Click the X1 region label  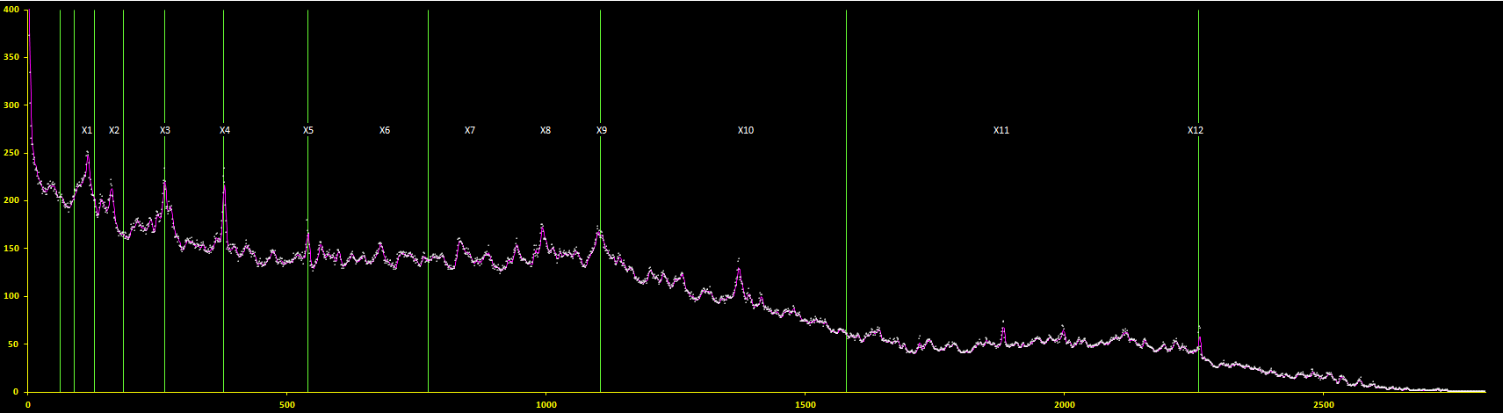[87, 130]
